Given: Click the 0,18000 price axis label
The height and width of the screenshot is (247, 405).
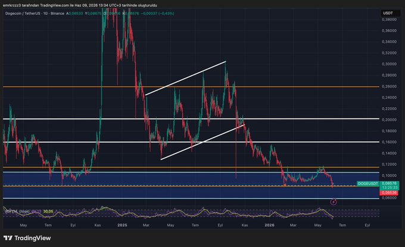Looking at the screenshot, I should point(389,131).
